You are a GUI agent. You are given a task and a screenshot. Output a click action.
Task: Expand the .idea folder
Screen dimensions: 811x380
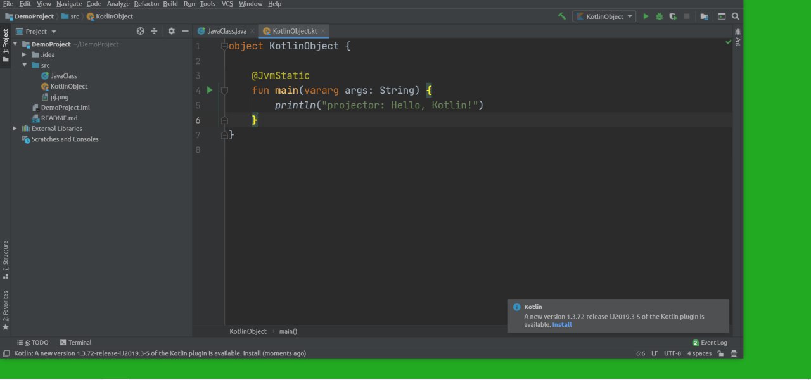click(x=24, y=54)
